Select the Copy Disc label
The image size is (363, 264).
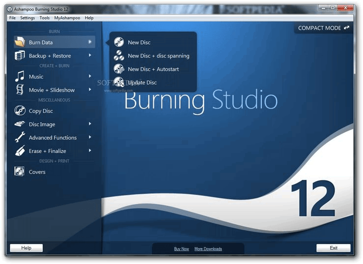tap(41, 111)
